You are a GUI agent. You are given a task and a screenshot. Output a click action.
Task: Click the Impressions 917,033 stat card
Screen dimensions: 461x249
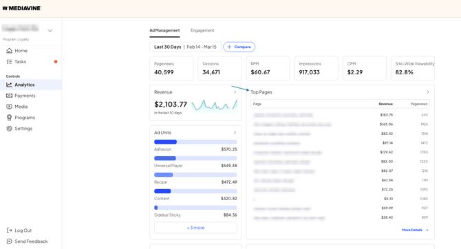coord(316,68)
